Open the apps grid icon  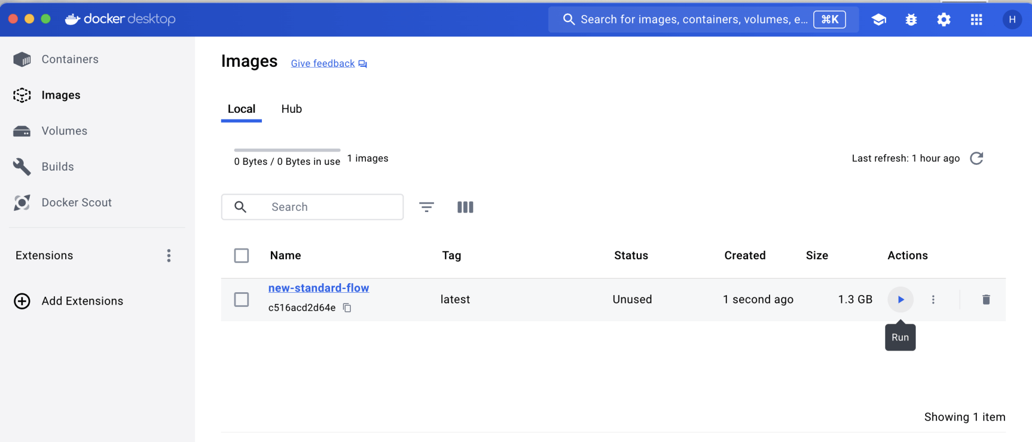pyautogui.click(x=976, y=20)
